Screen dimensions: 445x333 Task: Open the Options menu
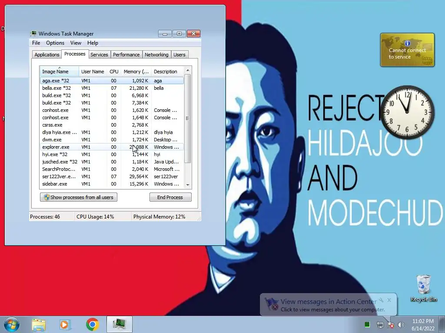[x=55, y=43]
